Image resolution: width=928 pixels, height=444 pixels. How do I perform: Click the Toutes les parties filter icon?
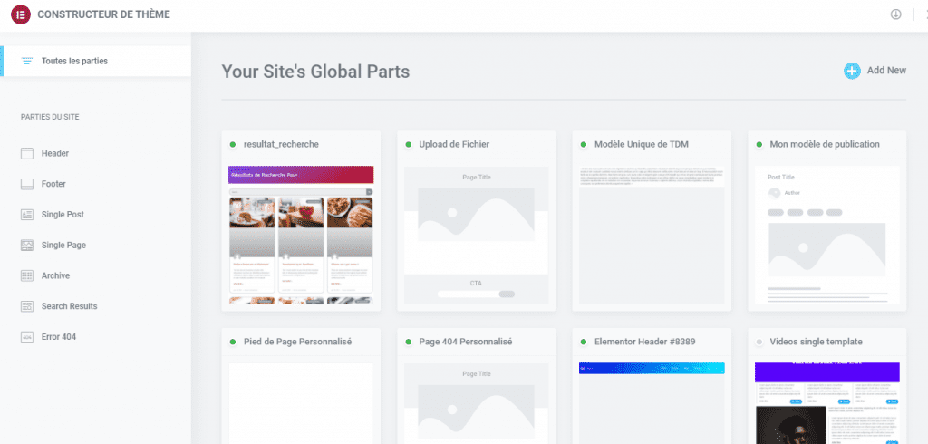(x=26, y=61)
